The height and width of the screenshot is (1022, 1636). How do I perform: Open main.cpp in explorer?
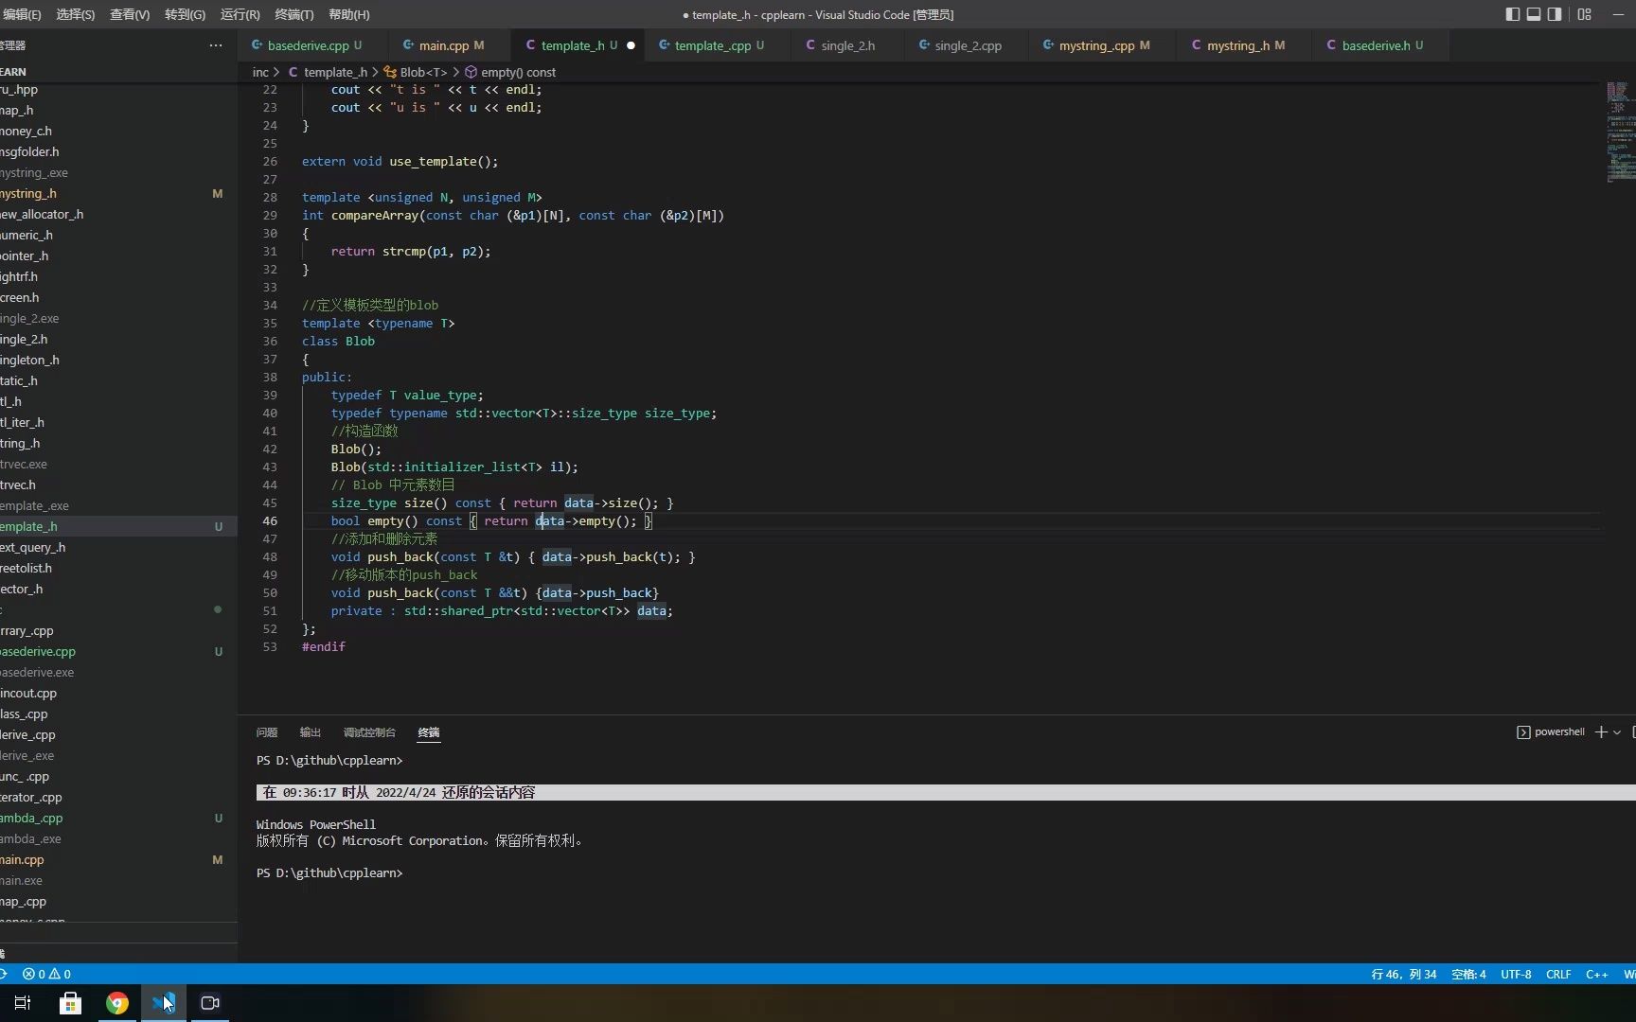coord(118,859)
